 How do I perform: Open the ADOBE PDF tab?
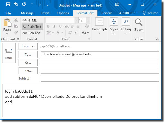[128, 13]
